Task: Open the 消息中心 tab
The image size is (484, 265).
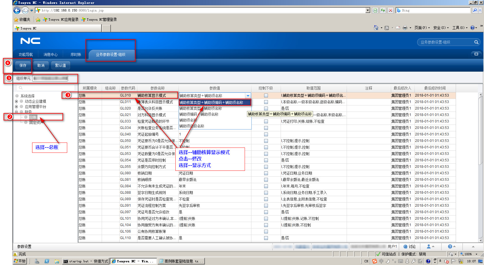Action: [x=50, y=54]
